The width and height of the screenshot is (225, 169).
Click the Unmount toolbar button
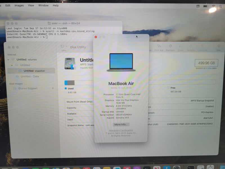pyautogui.click(x=202, y=48)
